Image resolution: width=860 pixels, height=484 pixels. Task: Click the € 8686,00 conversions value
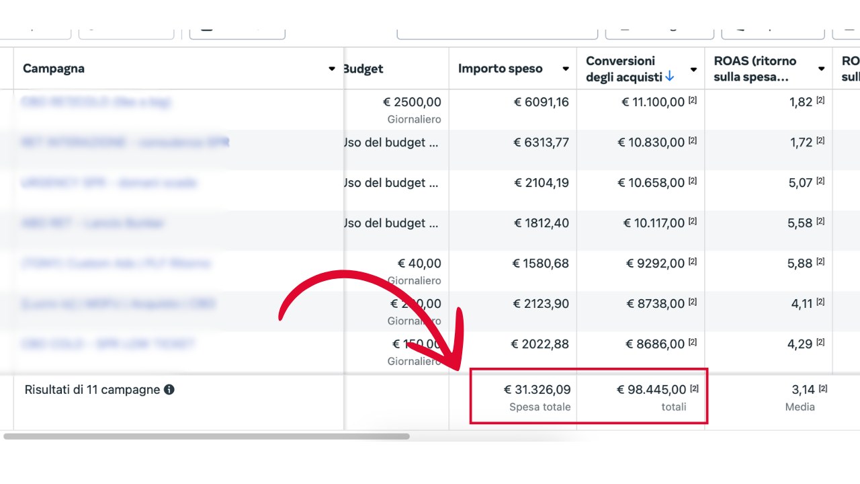pos(656,344)
